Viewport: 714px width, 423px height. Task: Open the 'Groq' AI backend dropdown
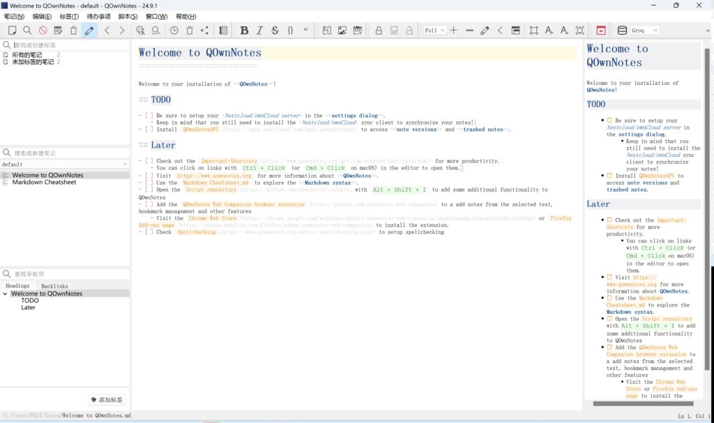[644, 31]
